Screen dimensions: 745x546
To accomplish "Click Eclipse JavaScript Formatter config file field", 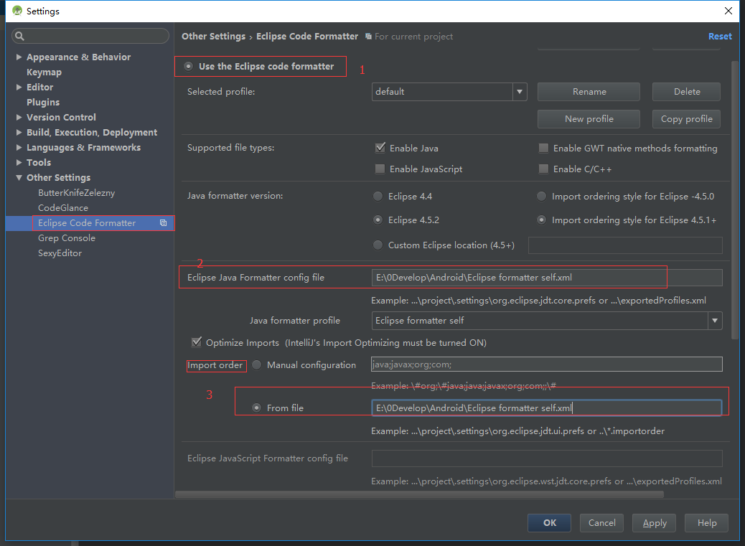I will (547, 458).
